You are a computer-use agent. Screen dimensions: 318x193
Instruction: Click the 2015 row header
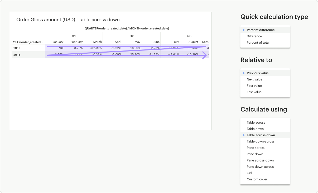pos(17,48)
